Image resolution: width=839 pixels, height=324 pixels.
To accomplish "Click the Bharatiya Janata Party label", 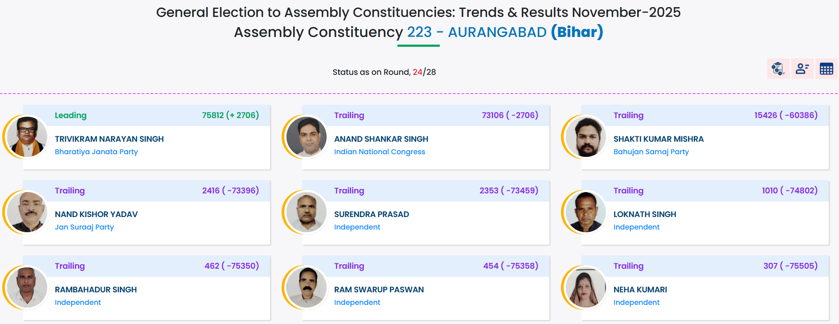I will click(x=96, y=152).
